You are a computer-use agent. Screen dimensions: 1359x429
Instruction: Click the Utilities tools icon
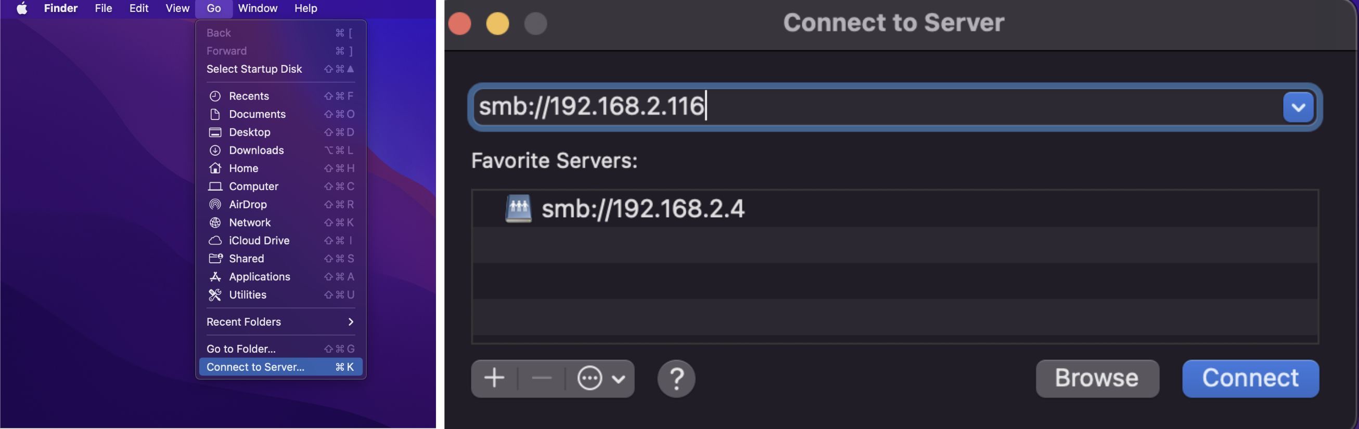[x=215, y=295]
